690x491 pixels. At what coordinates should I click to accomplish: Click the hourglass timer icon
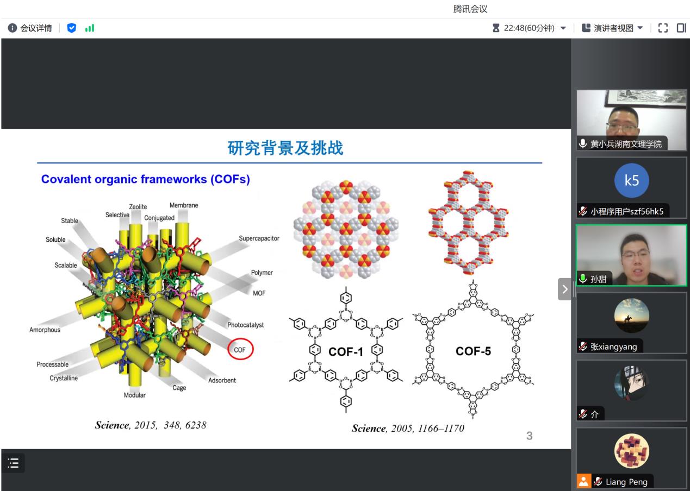point(496,28)
